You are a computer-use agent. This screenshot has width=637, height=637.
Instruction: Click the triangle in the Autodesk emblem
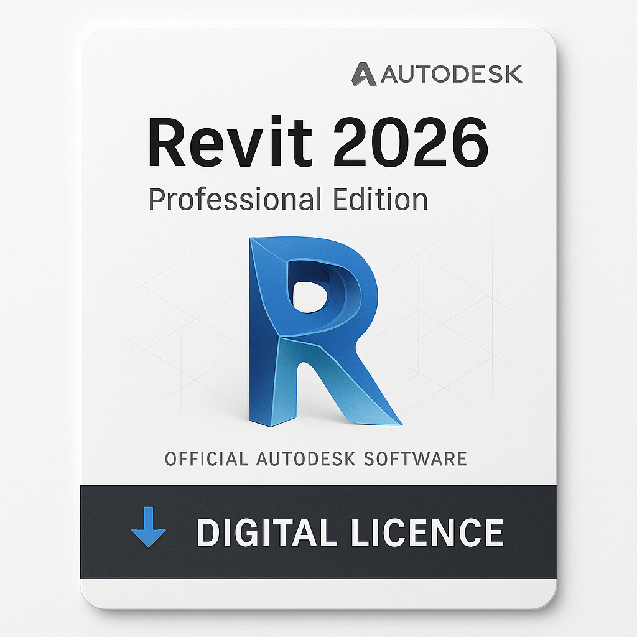[364, 72]
